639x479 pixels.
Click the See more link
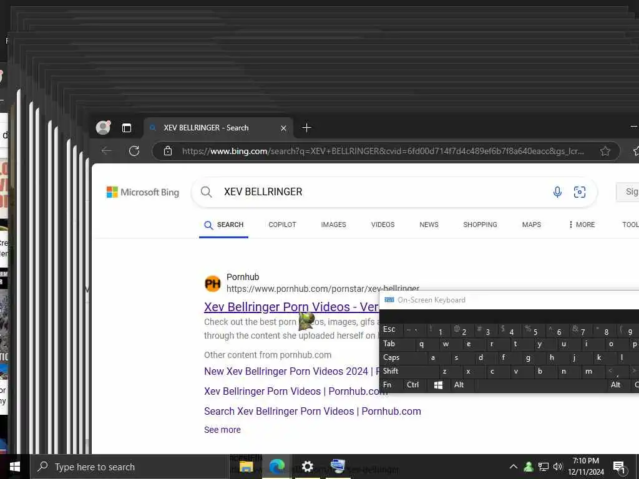click(x=222, y=430)
